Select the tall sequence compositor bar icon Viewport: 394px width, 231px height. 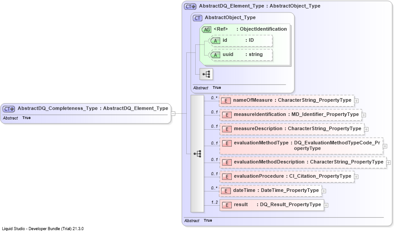point(197,154)
